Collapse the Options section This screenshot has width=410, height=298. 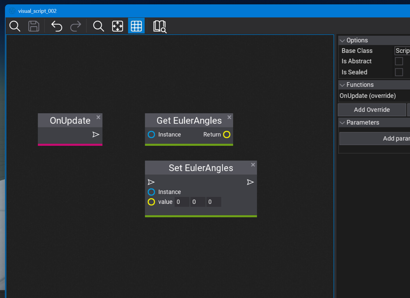pyautogui.click(x=342, y=41)
